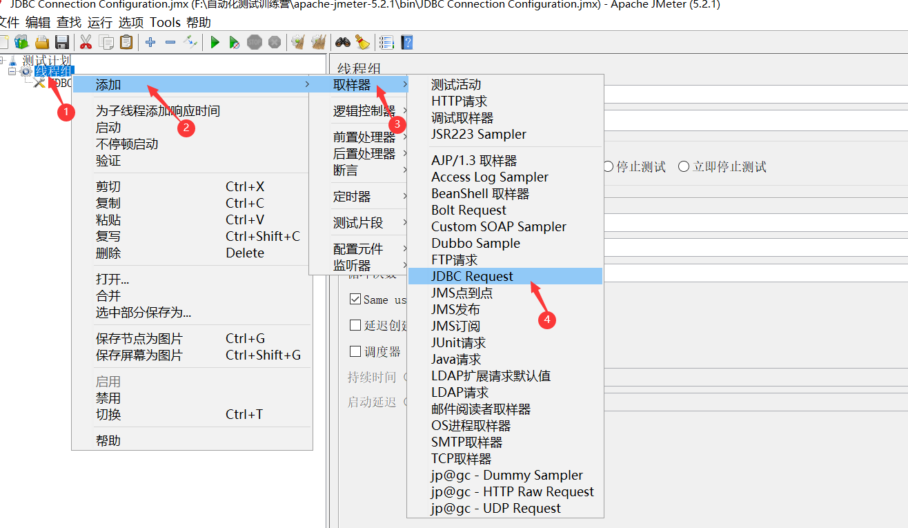Image resolution: width=908 pixels, height=528 pixels.
Task: Click the gear icon of 线程组 node
Action: pos(26,71)
